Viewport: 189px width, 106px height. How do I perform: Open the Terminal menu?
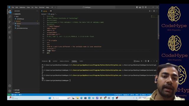click(42, 7)
